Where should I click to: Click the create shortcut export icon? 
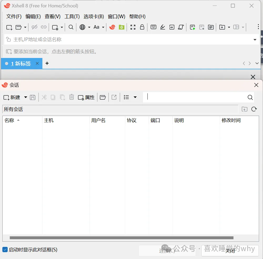[x=114, y=97]
